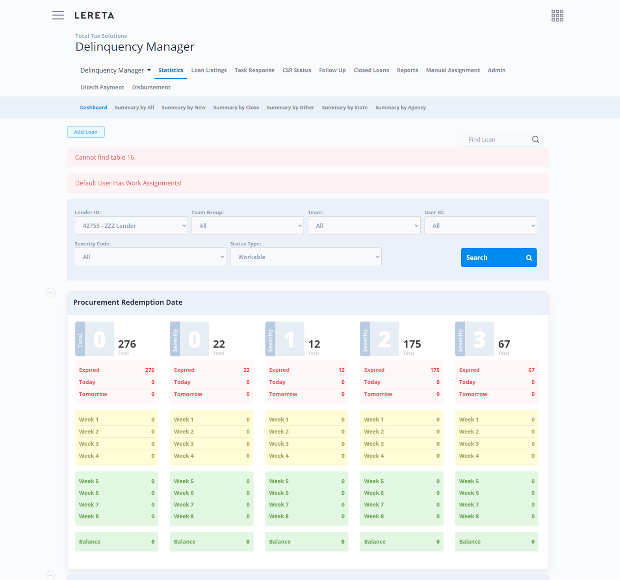
Task: Select the Severity 3 tile
Action: pyautogui.click(x=475, y=339)
